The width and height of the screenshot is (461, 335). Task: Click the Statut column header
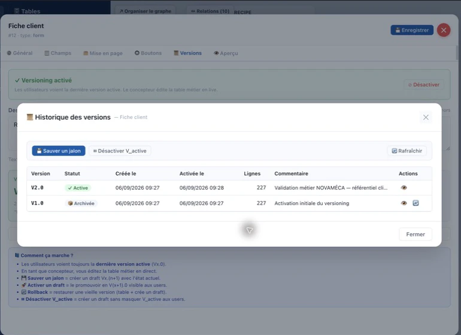point(72,173)
